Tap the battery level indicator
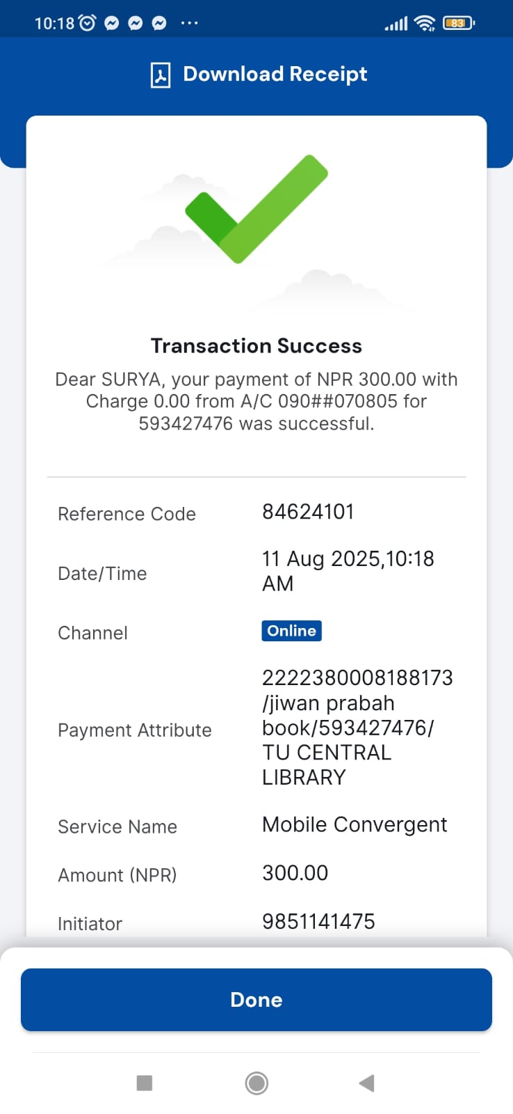Viewport: 513px width, 1114px height. point(458,23)
